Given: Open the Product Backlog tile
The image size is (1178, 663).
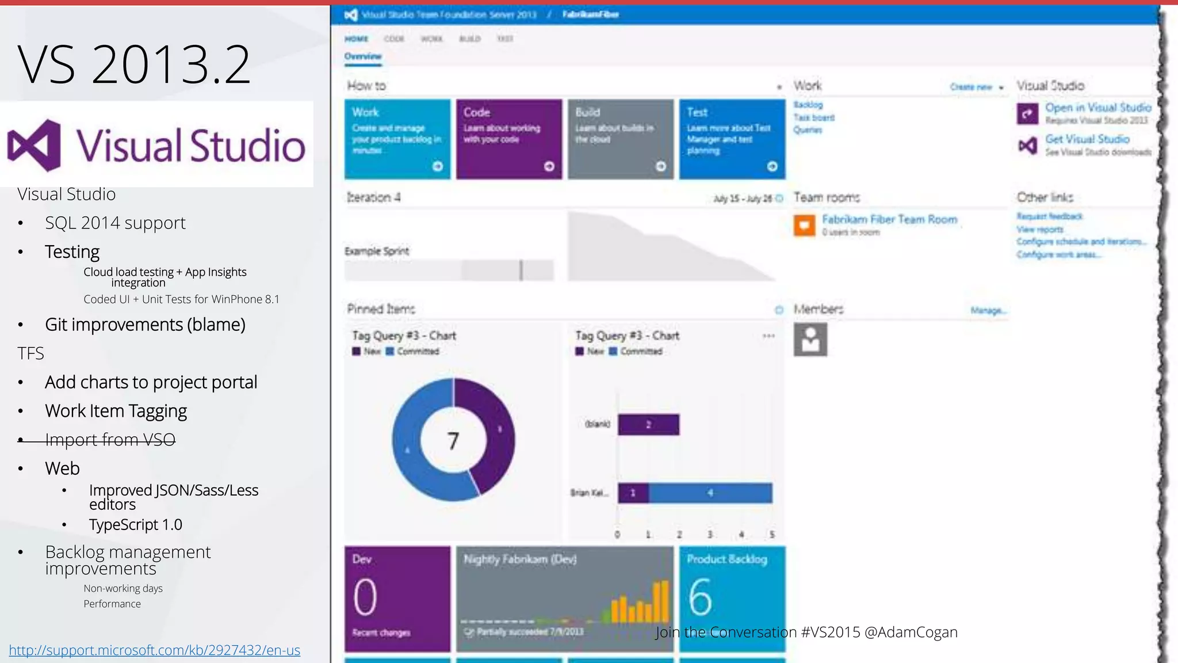Looking at the screenshot, I should click(x=732, y=599).
